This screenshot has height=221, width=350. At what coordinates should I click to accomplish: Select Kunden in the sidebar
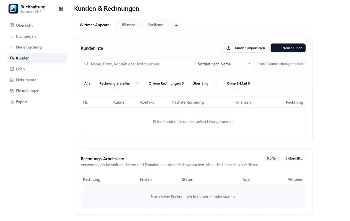[37, 58]
